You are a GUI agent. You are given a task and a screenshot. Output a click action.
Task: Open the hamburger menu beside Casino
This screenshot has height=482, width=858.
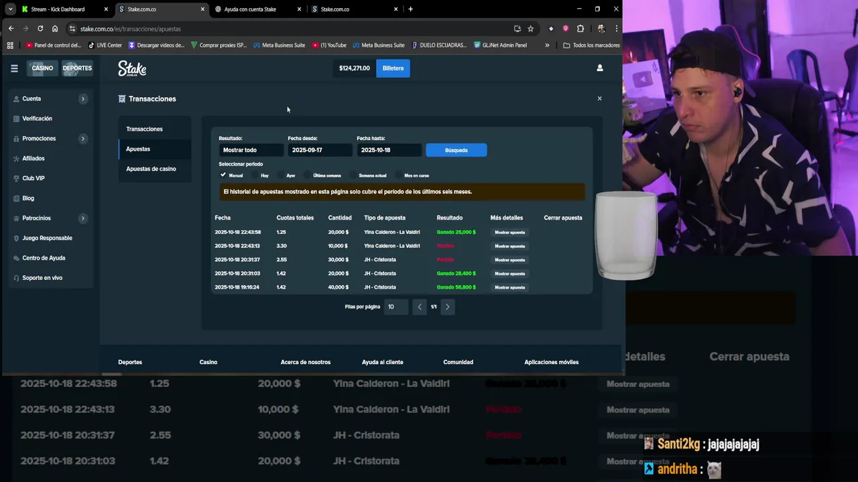click(14, 68)
